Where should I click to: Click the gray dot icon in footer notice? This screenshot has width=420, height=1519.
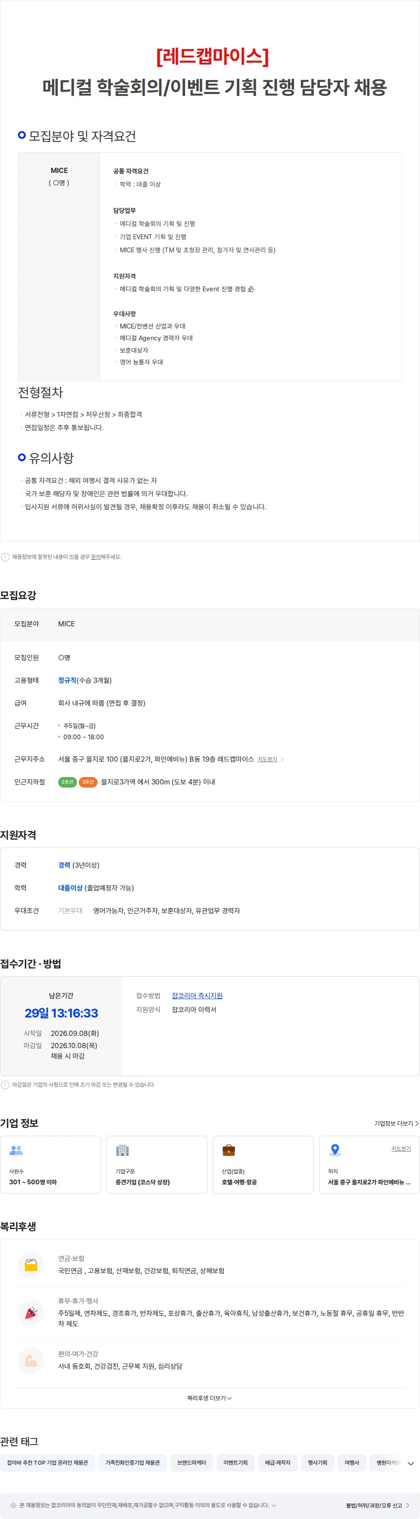[x=14, y=1505]
